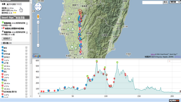
Task: Collapse the 標示點 (20) section
Action: (2, 43)
